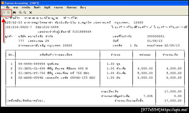This screenshot has height=113, width=189.
Task: Open the อื่นๆ menu
Action: [x=83, y=8]
